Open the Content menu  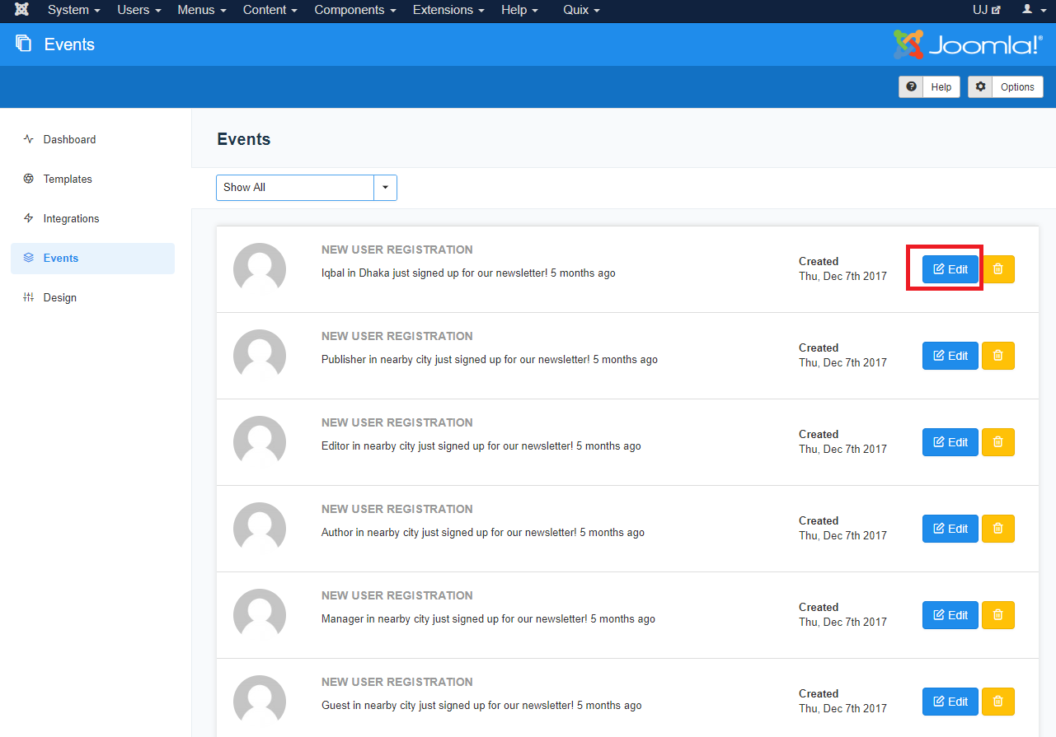pyautogui.click(x=270, y=10)
